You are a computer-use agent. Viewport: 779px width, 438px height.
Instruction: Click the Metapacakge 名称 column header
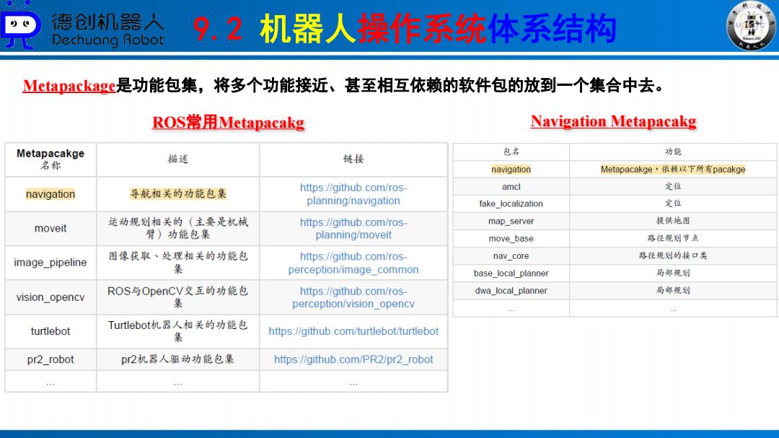(50, 159)
